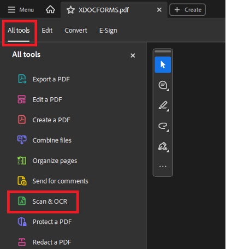Viewport: 226px width, 249px height.
Task: Open the Scan & OCR tool
Action: point(43,201)
